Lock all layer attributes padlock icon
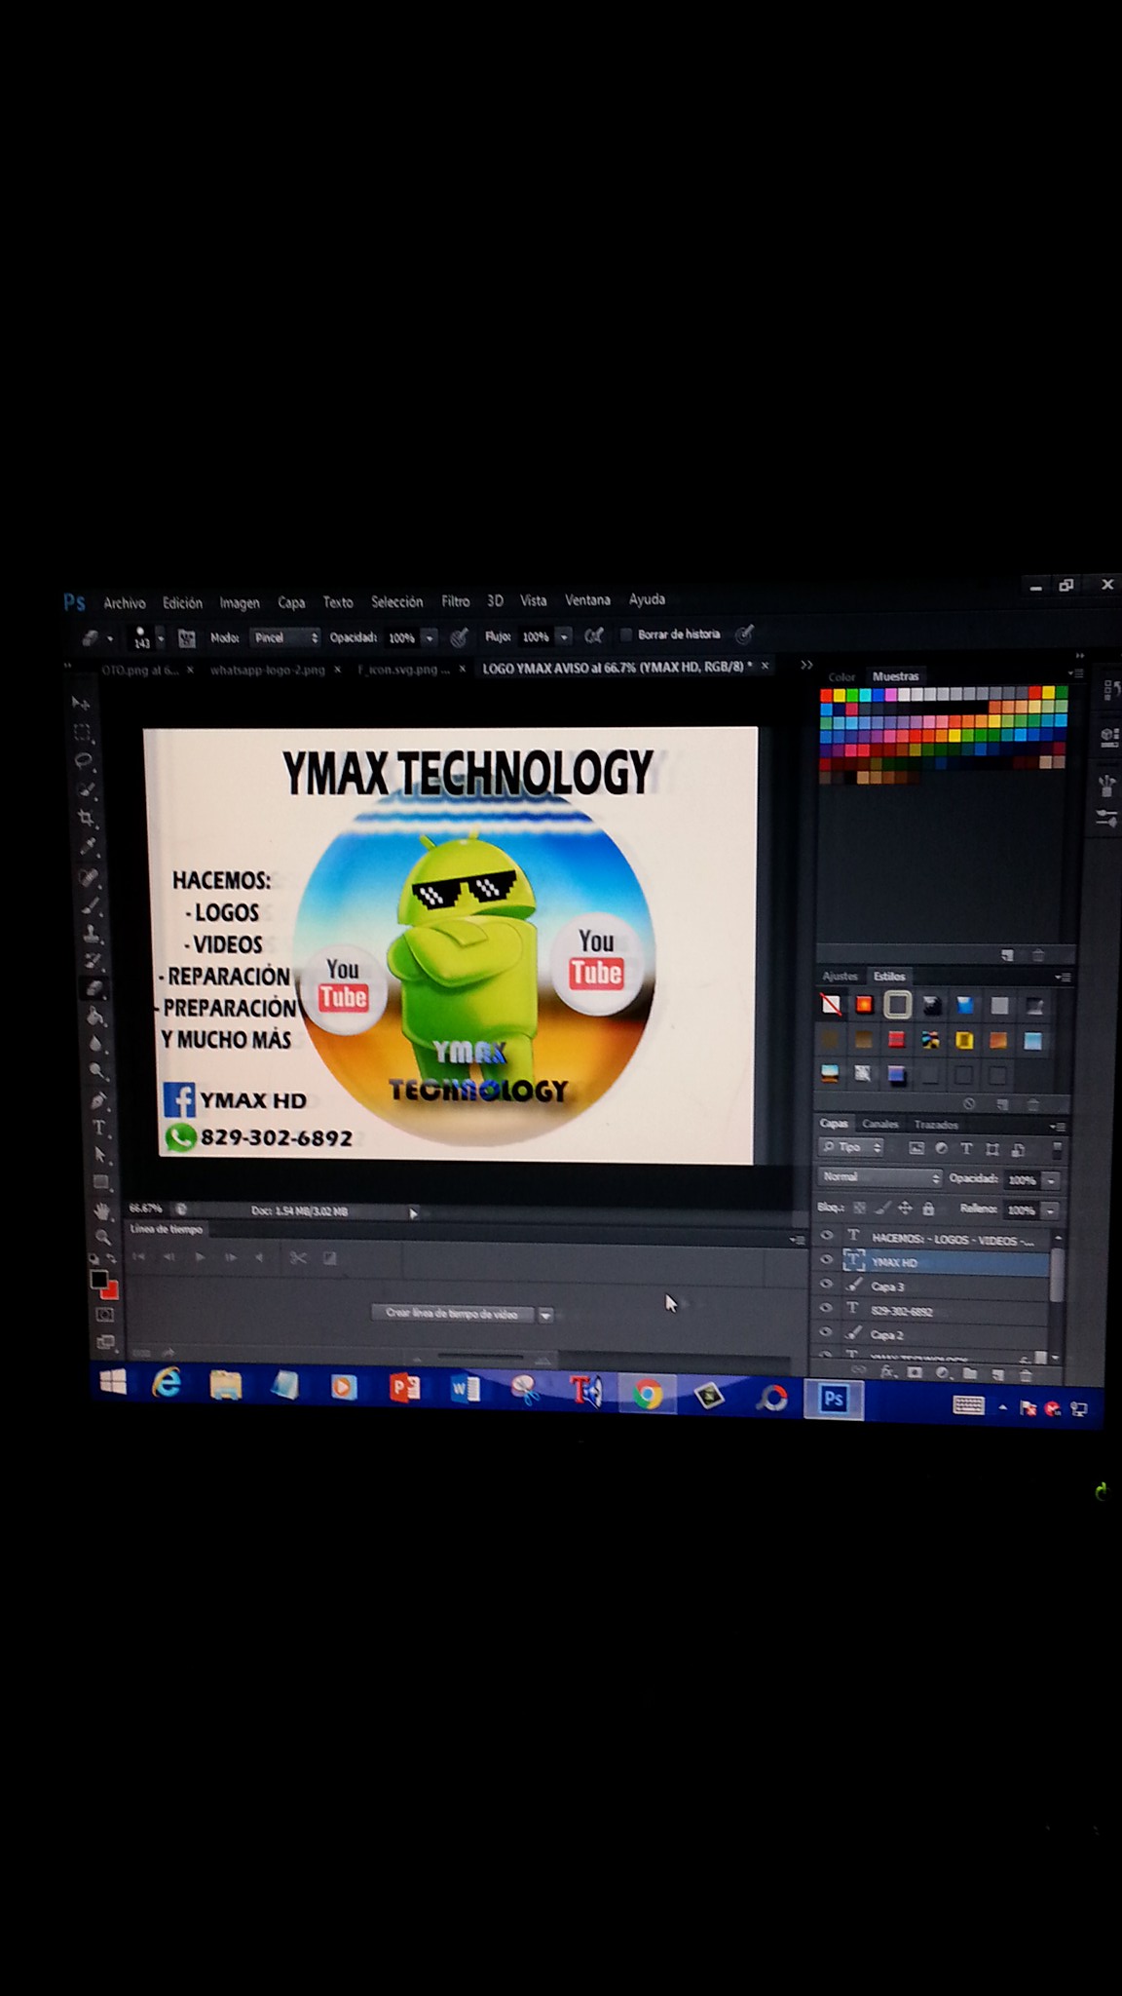 (928, 1209)
